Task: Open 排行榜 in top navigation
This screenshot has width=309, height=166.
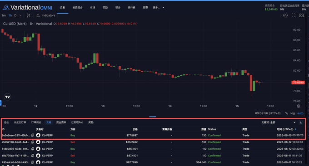Action: pos(131,7)
